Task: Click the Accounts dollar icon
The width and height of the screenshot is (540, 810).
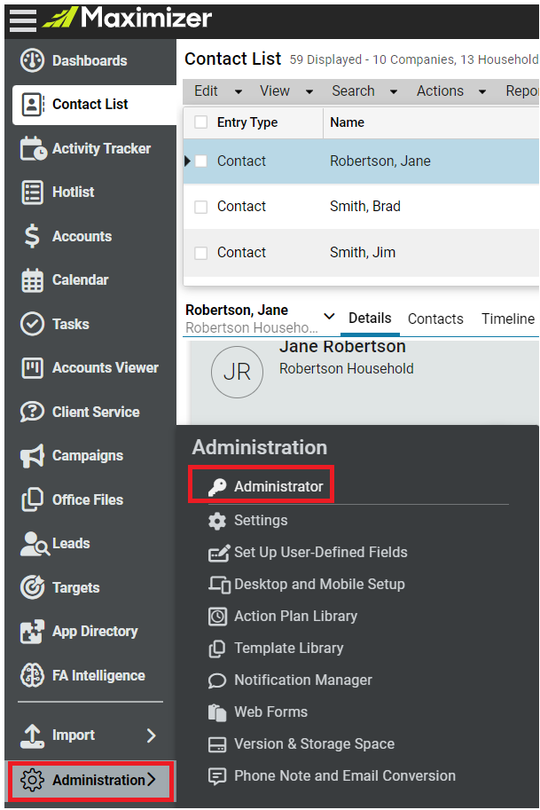Action: tap(32, 236)
